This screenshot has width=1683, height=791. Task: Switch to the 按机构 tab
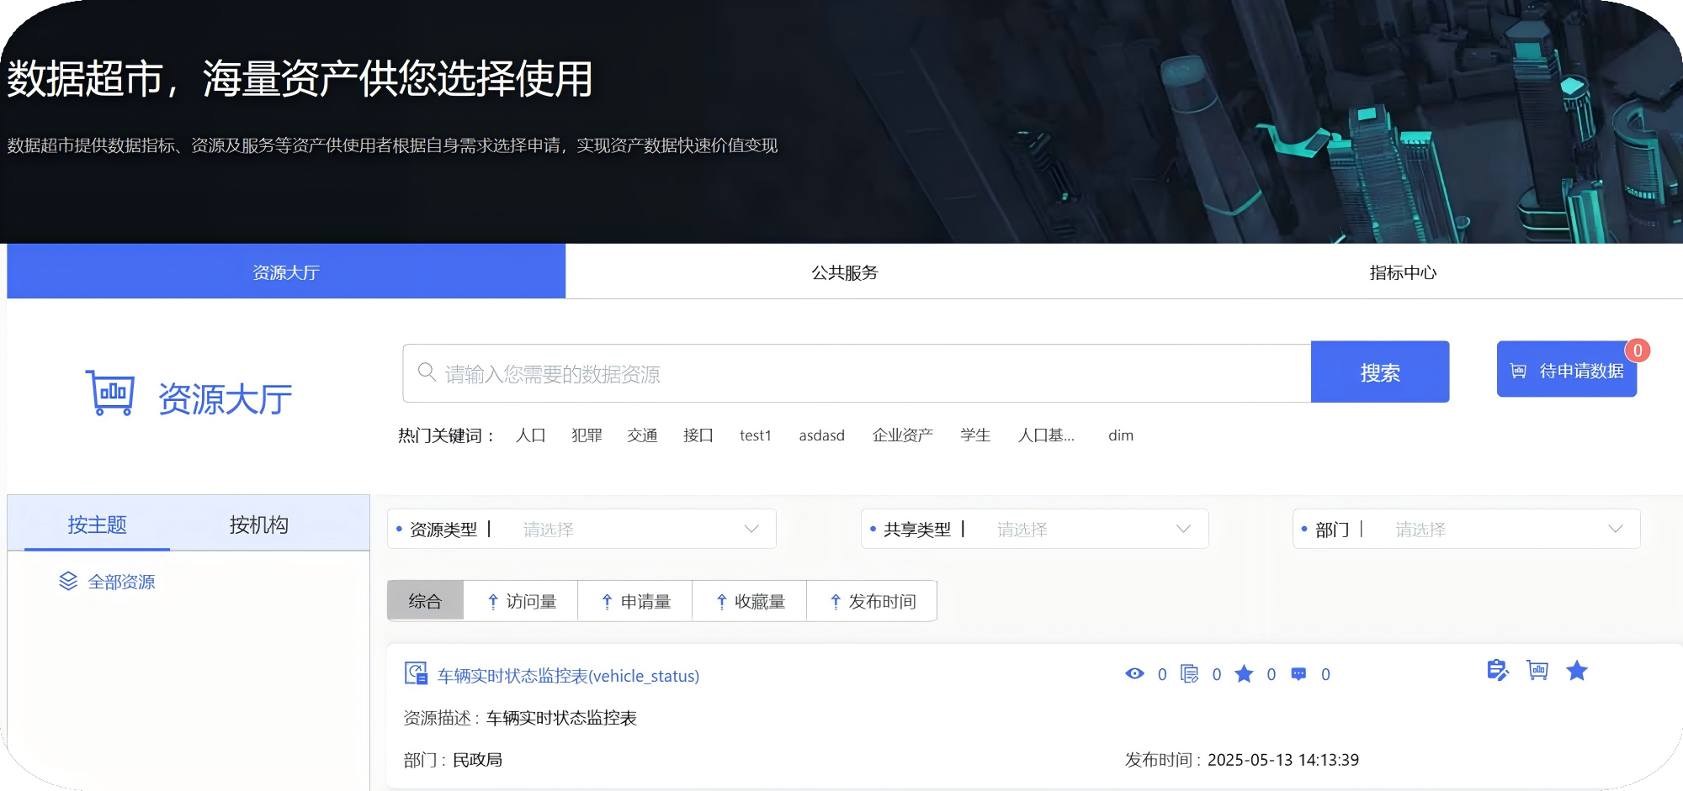click(x=258, y=525)
